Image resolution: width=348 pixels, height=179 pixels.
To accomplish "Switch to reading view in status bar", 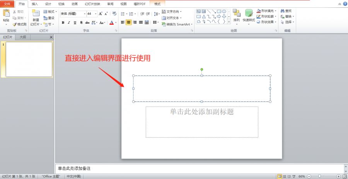I will (289, 177).
